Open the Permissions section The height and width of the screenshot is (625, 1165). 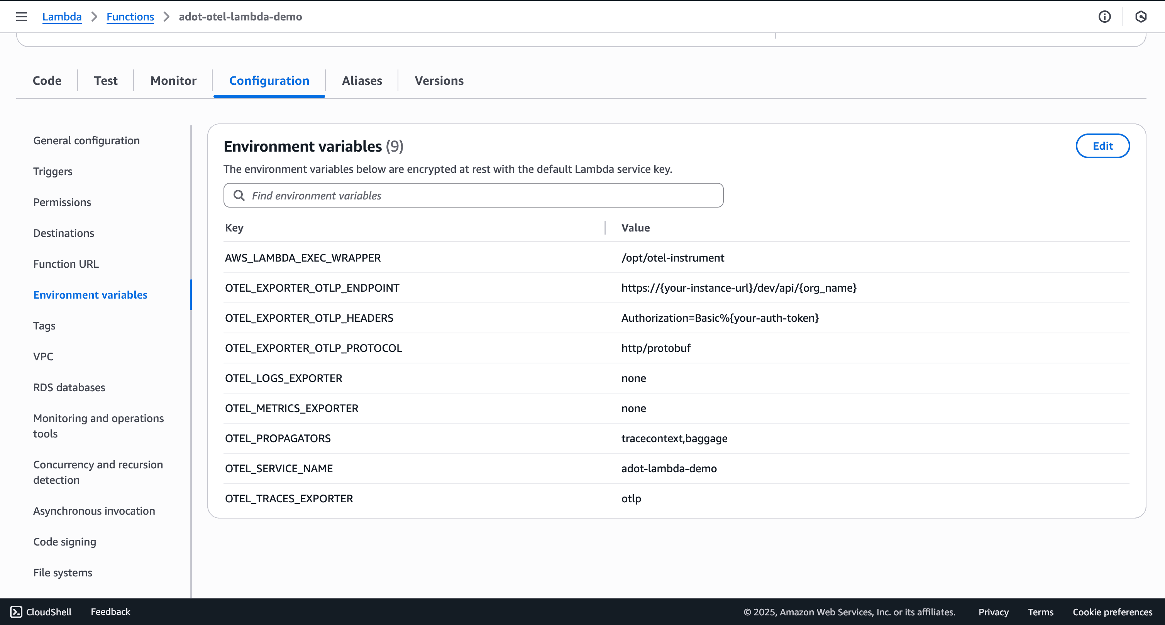(x=62, y=202)
